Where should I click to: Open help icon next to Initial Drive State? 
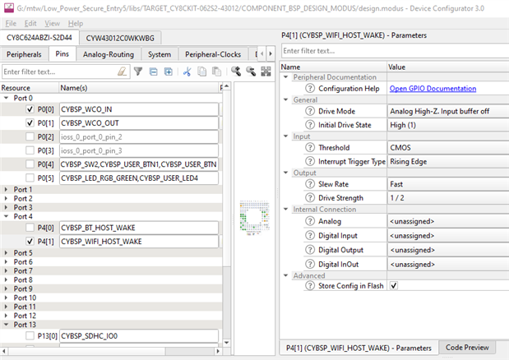pos(310,125)
